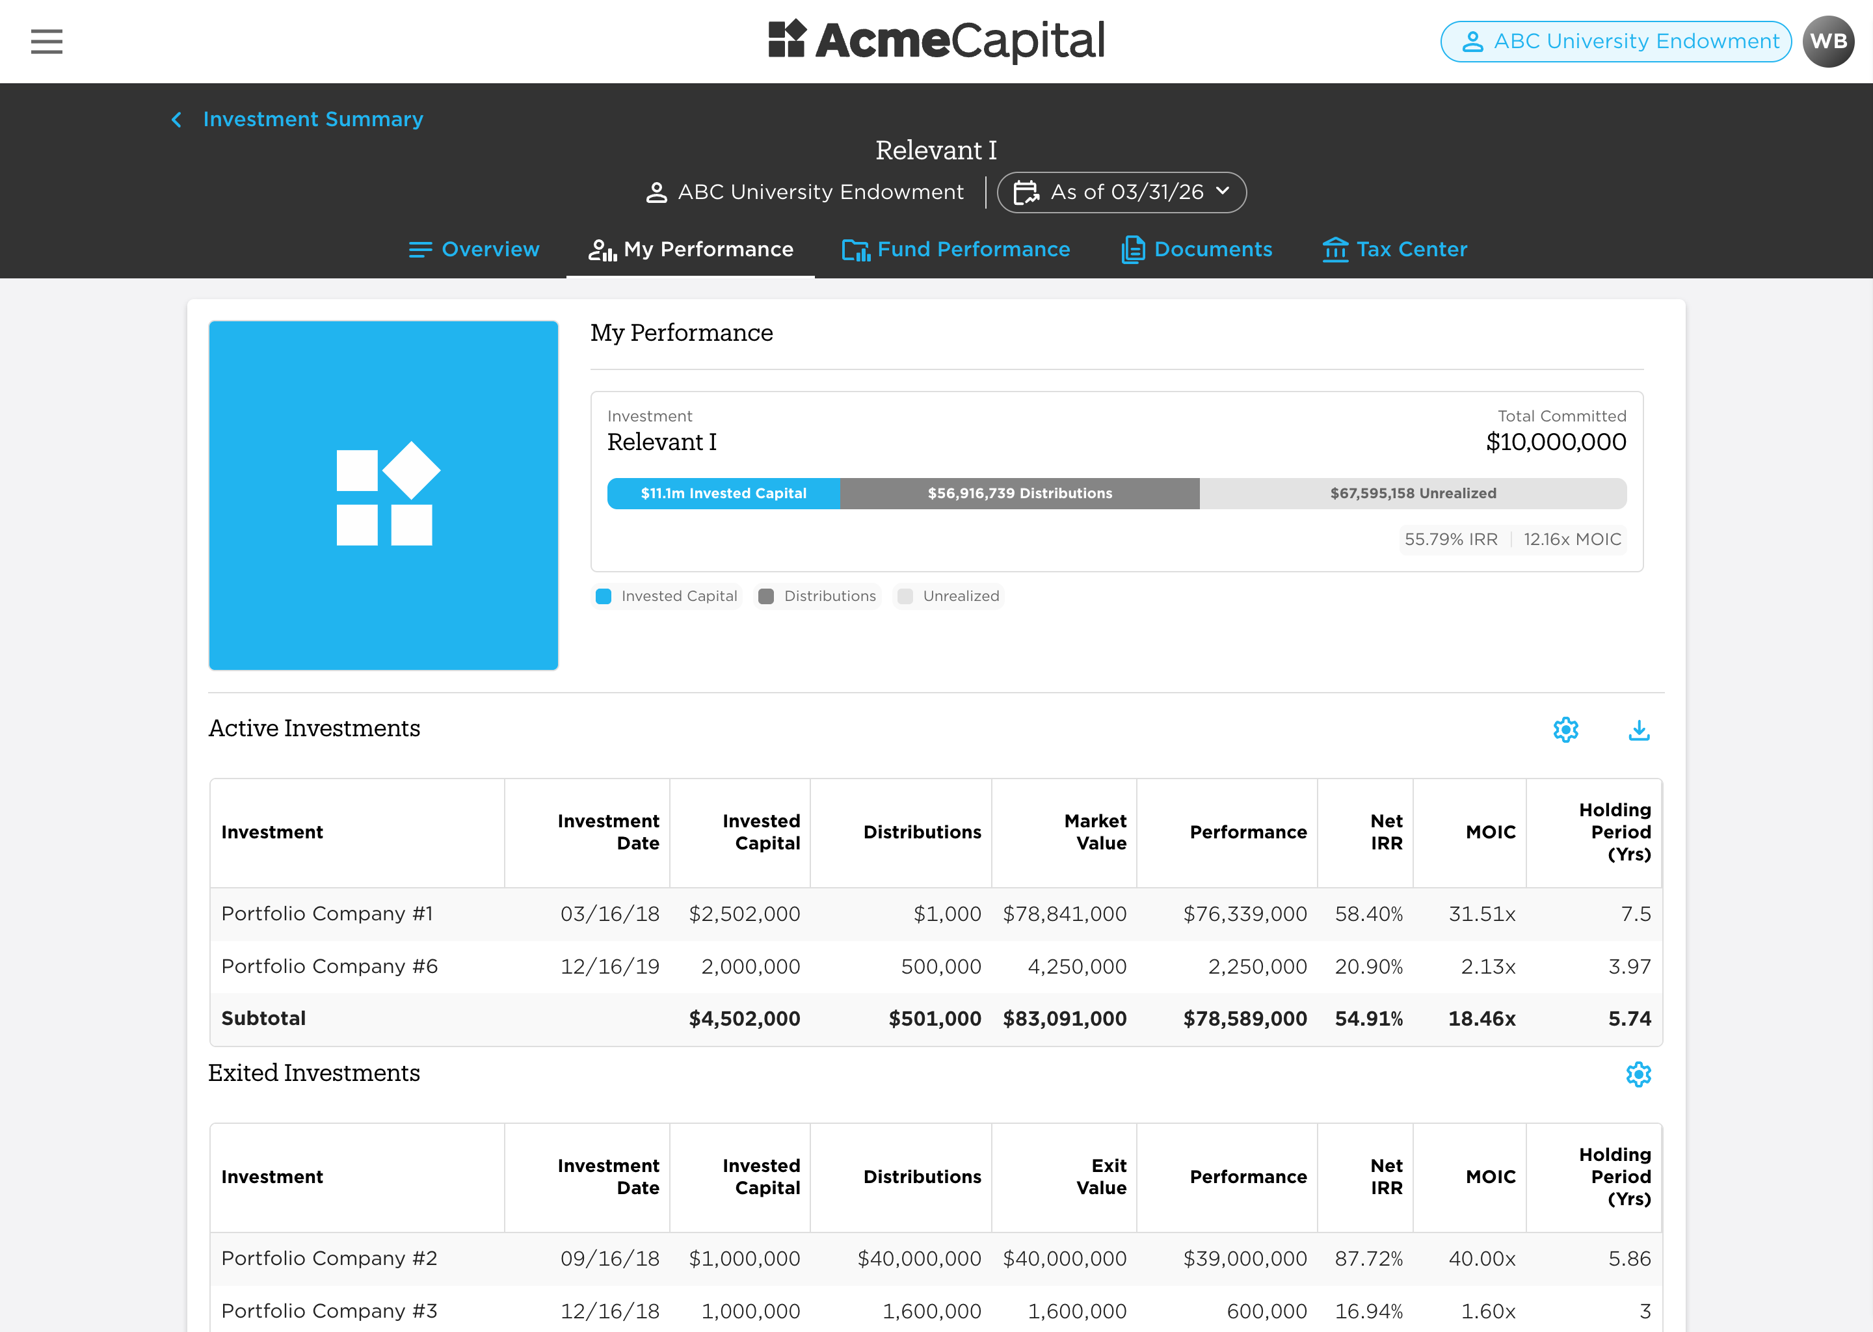This screenshot has width=1873, height=1332.
Task: Click the $56,916,739 Distributions bar segment
Action: point(1019,494)
